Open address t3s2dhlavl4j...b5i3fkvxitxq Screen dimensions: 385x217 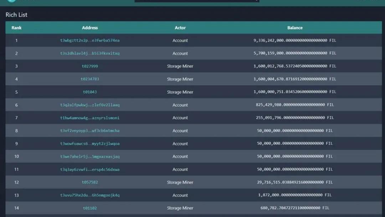point(90,53)
